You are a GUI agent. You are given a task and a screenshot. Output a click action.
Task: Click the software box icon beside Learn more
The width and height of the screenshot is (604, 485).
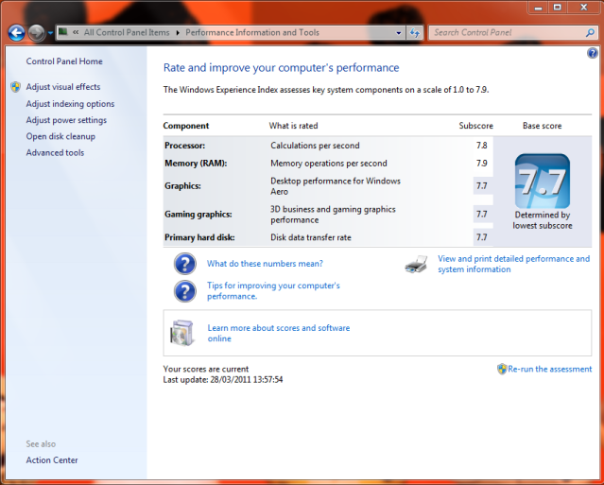[x=182, y=333]
